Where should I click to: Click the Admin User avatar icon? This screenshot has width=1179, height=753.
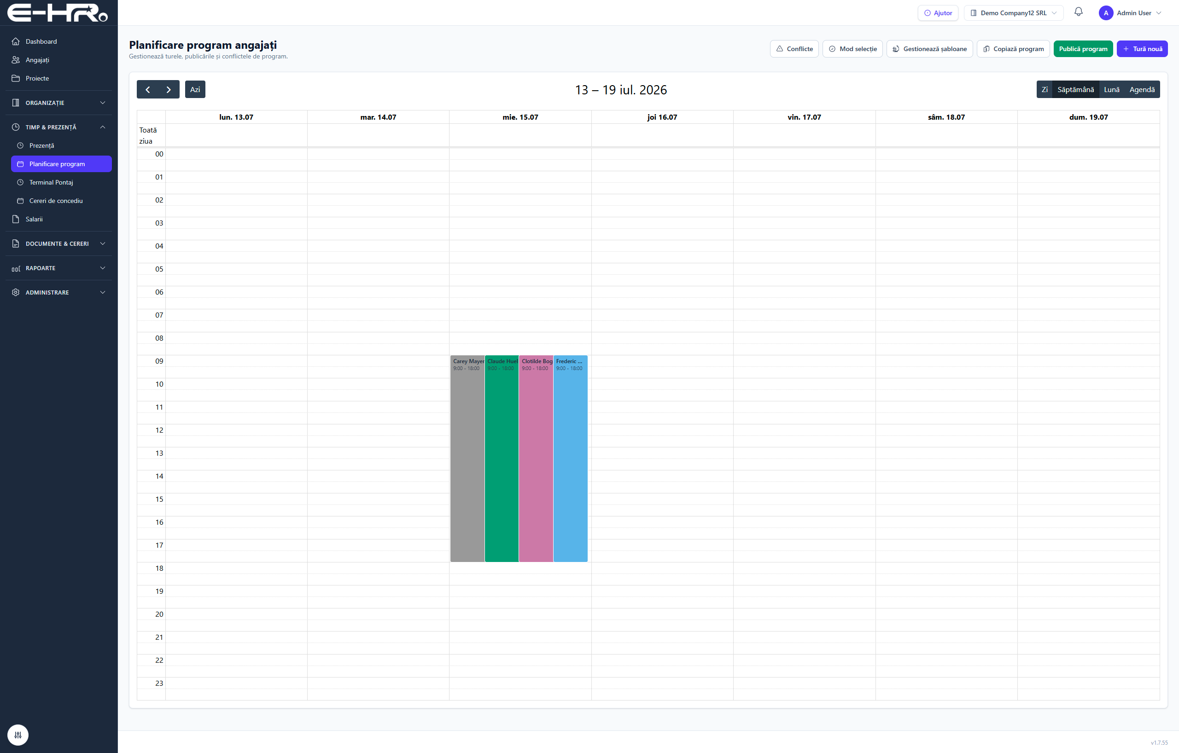(x=1106, y=13)
